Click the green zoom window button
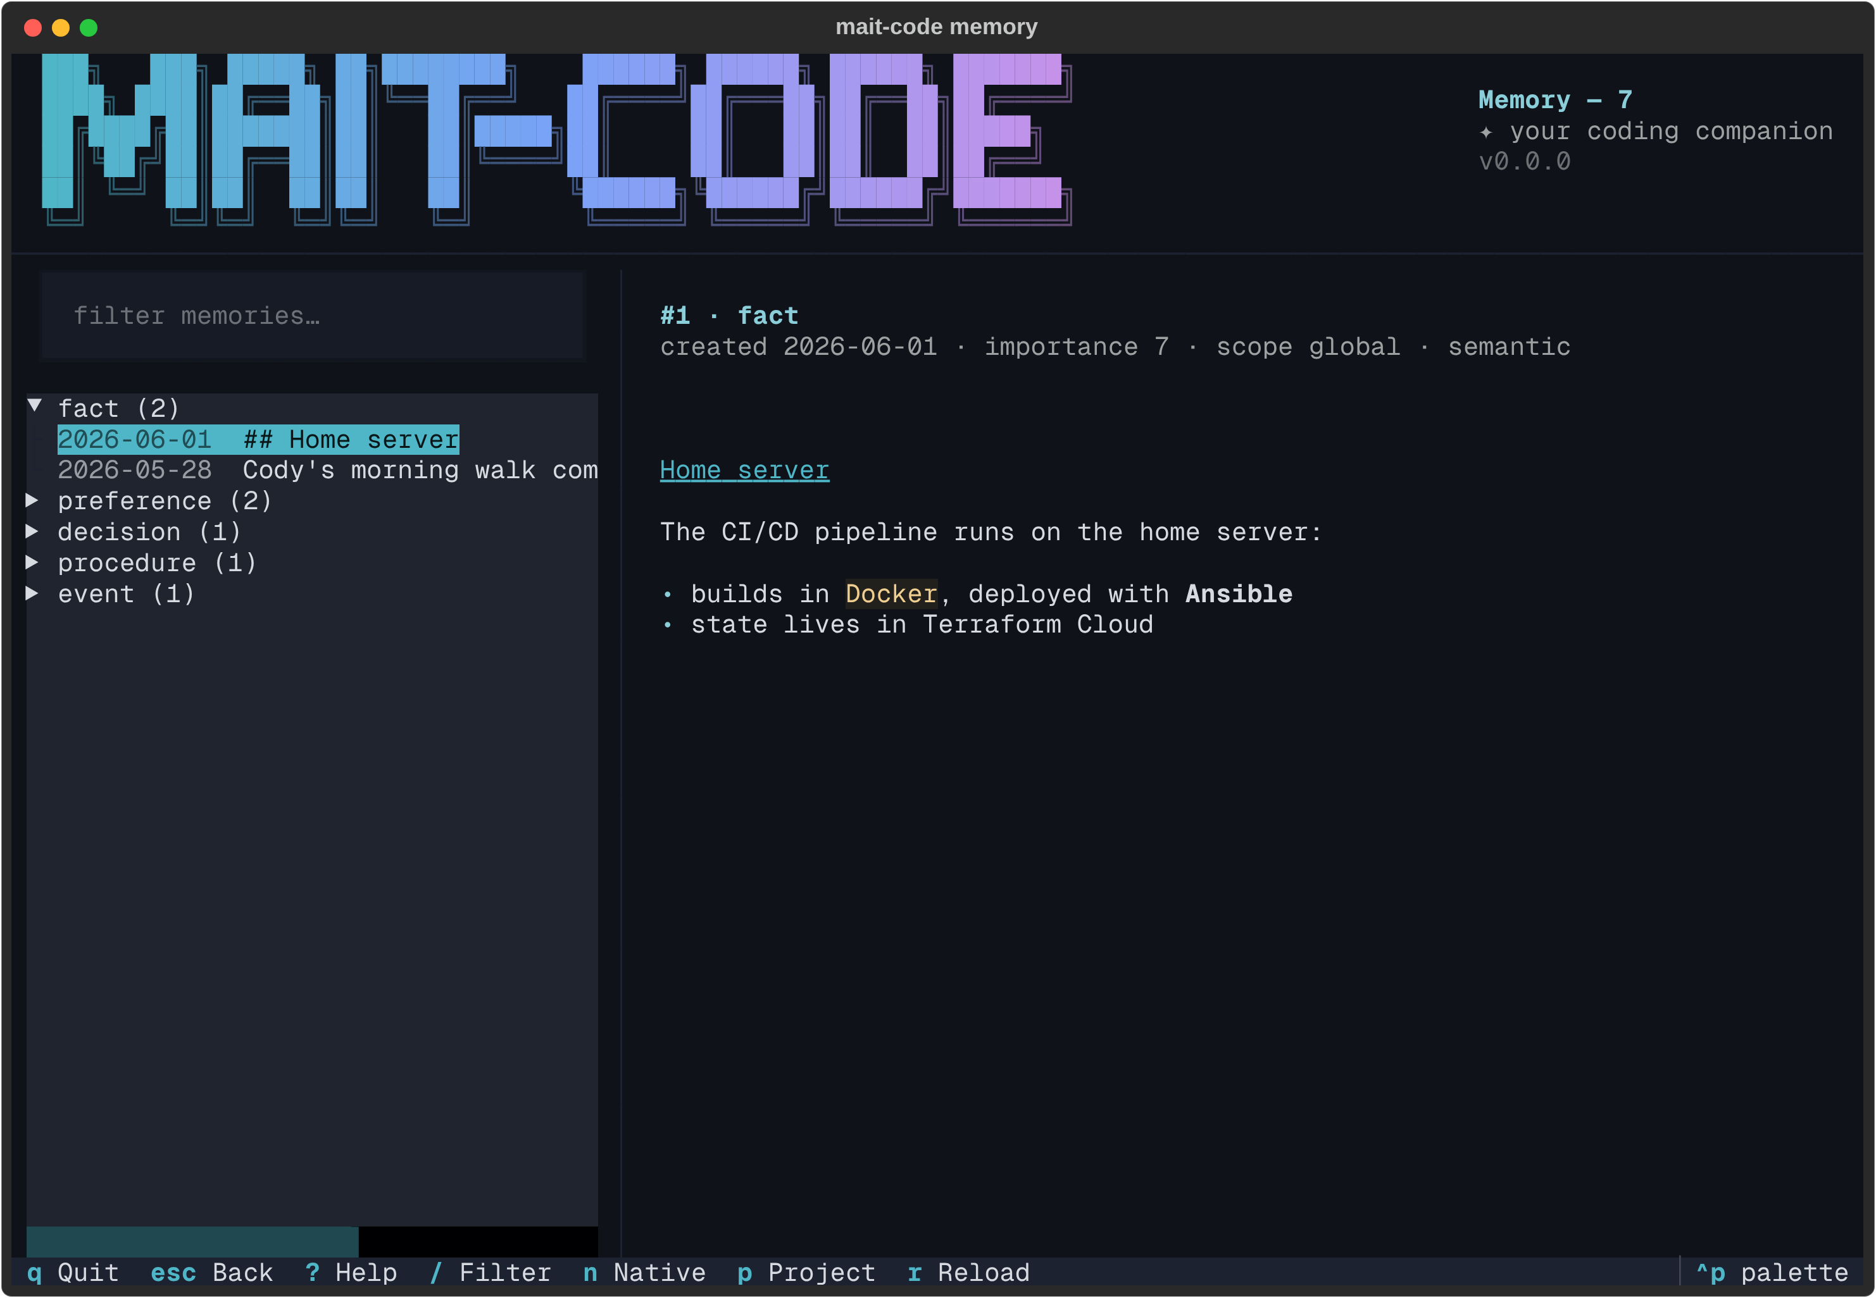Image resolution: width=1876 pixels, height=1298 pixels. pos(89,28)
